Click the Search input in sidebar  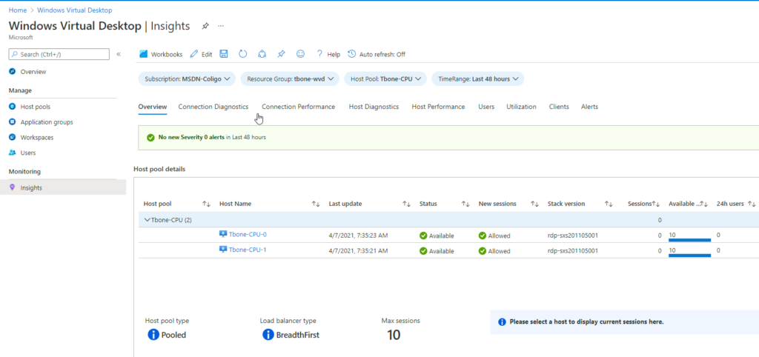pos(59,54)
